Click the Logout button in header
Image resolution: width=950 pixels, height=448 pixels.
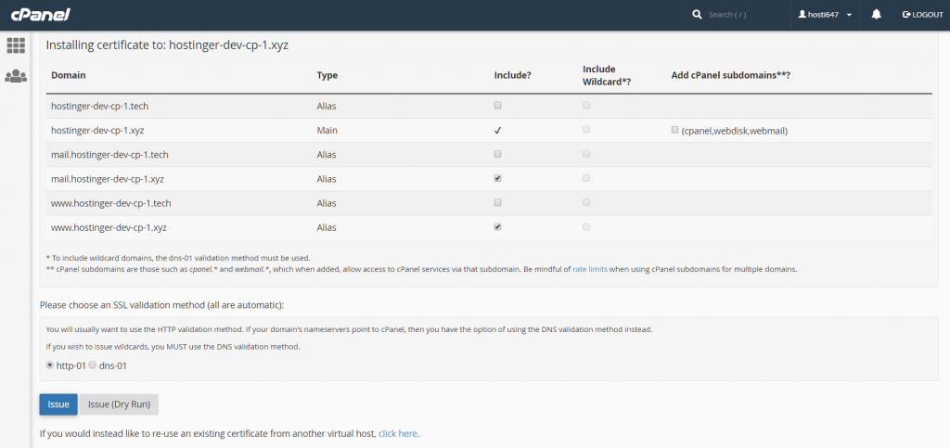point(922,15)
